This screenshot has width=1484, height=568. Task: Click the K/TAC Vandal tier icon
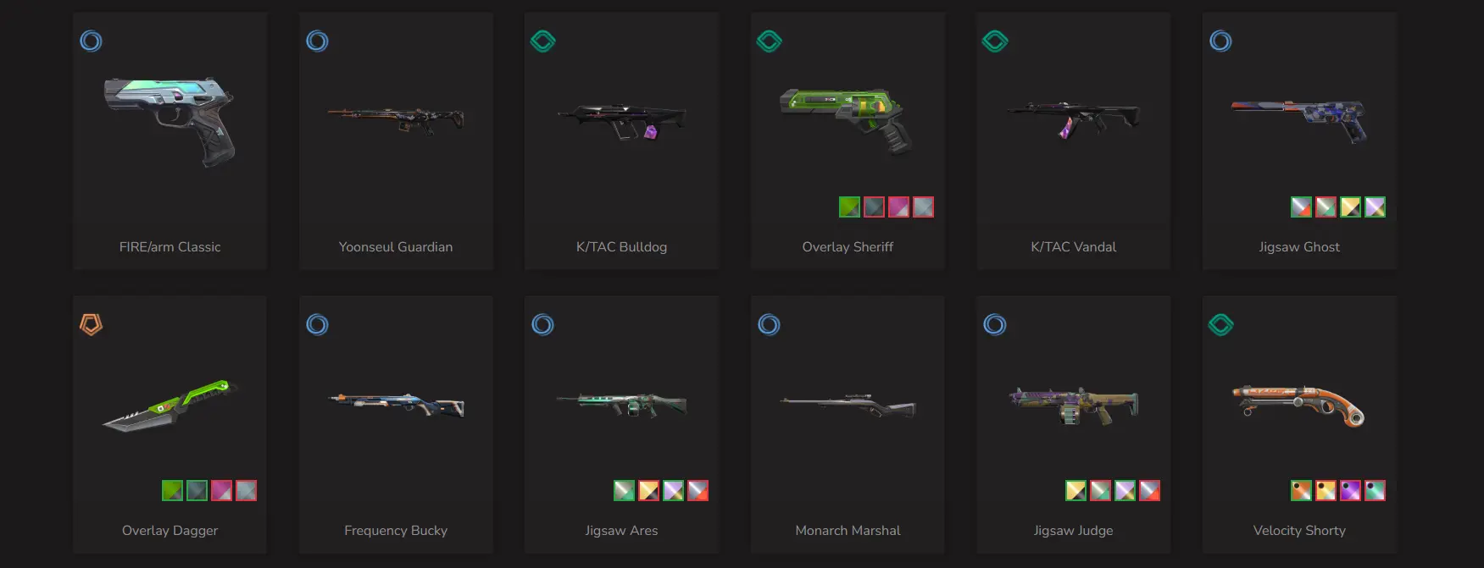click(x=995, y=41)
